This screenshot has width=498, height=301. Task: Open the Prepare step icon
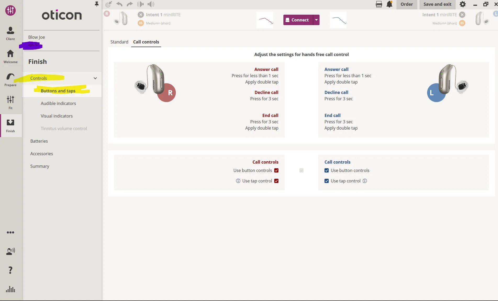(10, 79)
